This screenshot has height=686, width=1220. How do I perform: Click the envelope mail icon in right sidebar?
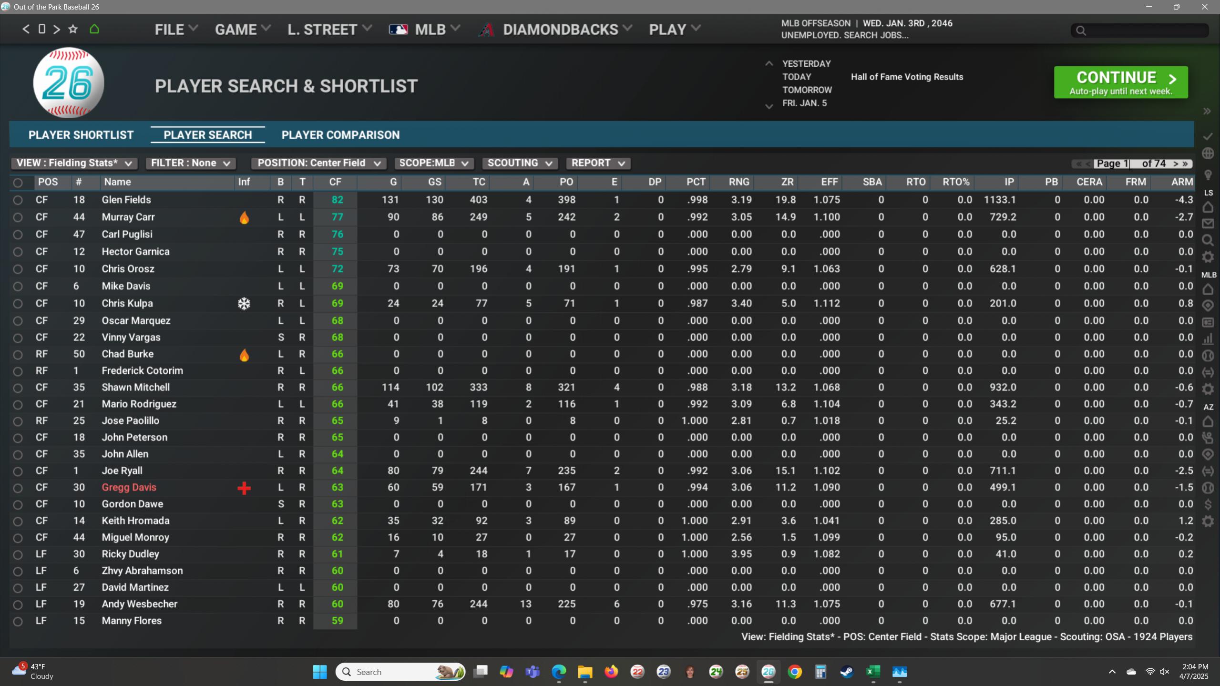pos(1208,224)
